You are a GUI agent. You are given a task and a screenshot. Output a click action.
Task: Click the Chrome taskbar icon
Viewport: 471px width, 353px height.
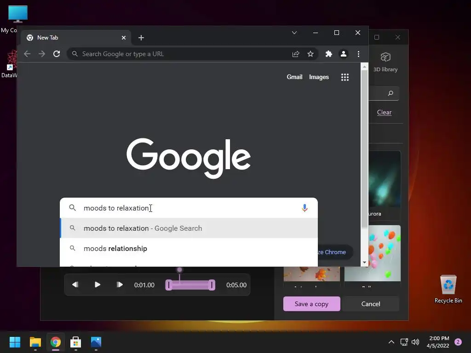[56, 342]
